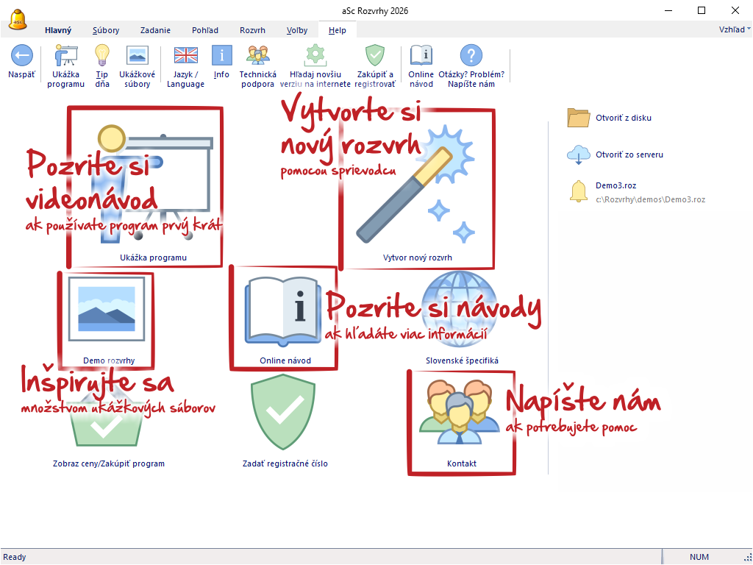Viewport: 753px width, 565px height.
Task: Open the Info toolbar icon
Action: (x=221, y=56)
